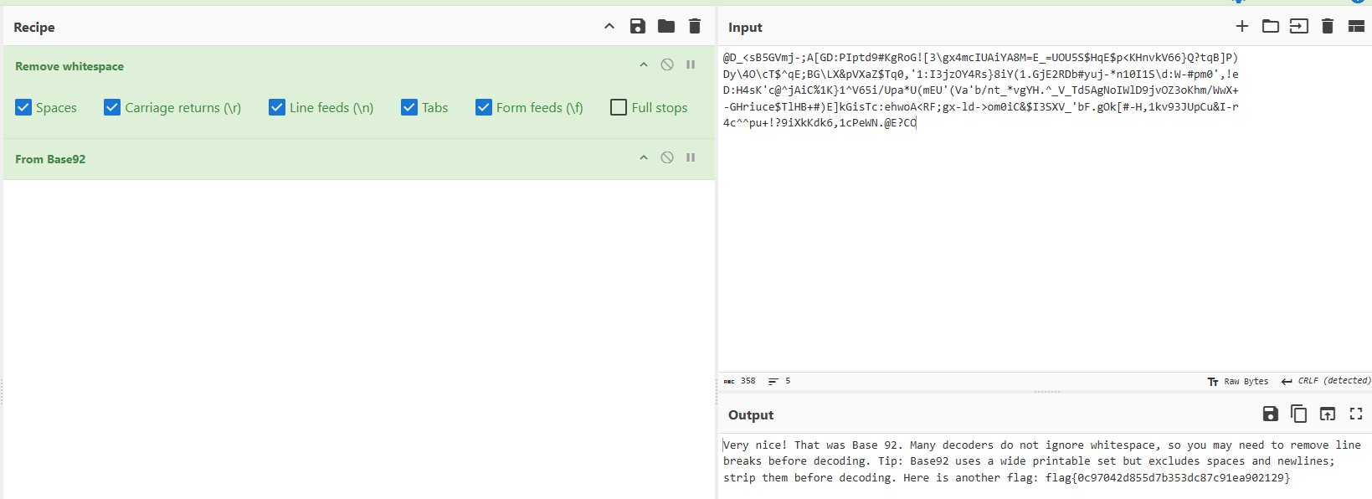Image resolution: width=1372 pixels, height=499 pixels.
Task: Open folder as input
Action: (x=1271, y=26)
